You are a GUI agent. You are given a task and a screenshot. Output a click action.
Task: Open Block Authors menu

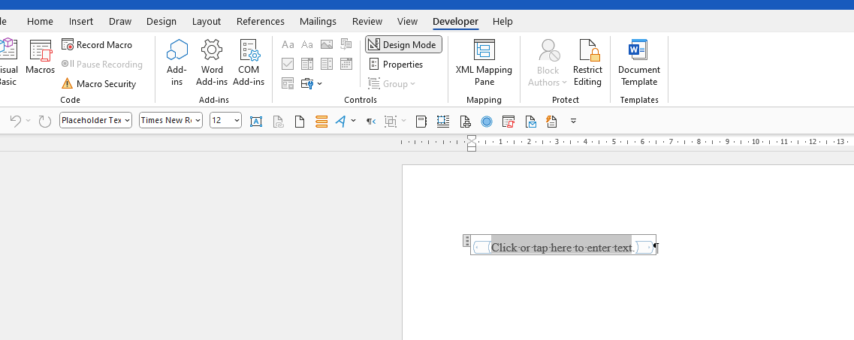[548, 62]
